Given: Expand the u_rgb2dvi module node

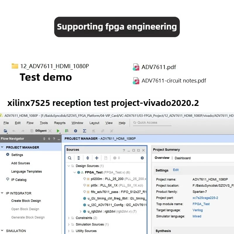Looking at the screenshot, I should (81, 211).
